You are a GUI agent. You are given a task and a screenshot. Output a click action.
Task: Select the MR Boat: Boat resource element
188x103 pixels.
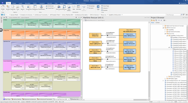click(95, 35)
